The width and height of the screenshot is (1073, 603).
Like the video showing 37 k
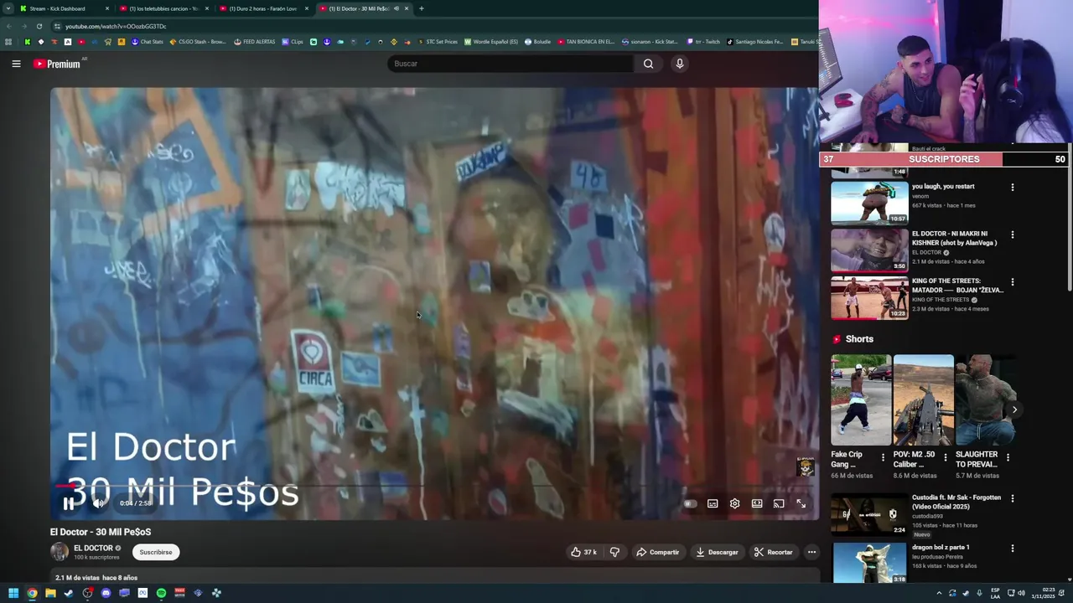[x=584, y=552]
